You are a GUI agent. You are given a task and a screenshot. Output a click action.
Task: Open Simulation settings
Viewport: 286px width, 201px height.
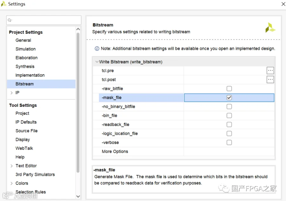pyautogui.click(x=25, y=49)
